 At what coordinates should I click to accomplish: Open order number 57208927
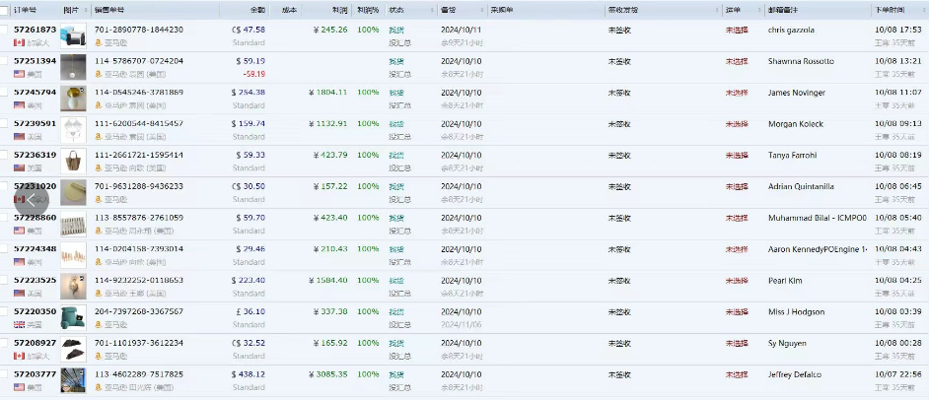point(35,343)
